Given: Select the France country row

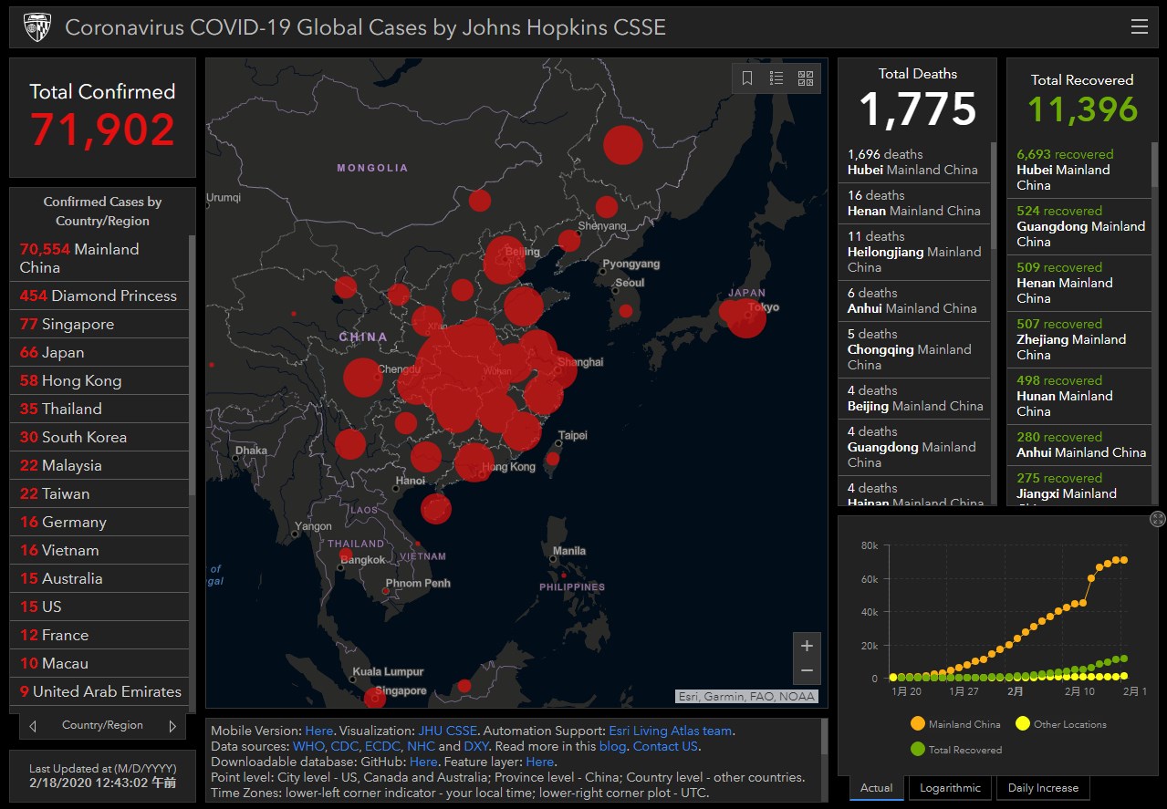Looking at the screenshot, I should tap(99, 635).
